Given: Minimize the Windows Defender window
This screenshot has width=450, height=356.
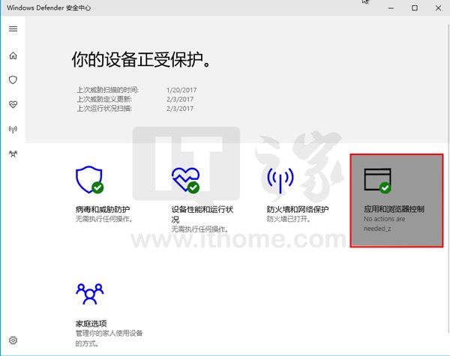Looking at the screenshot, I should (391, 8).
